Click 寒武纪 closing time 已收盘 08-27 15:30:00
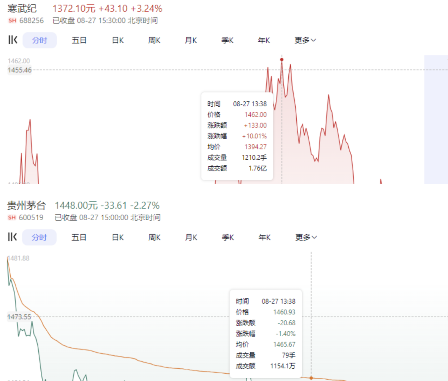The image size is (448, 381). 89,21
